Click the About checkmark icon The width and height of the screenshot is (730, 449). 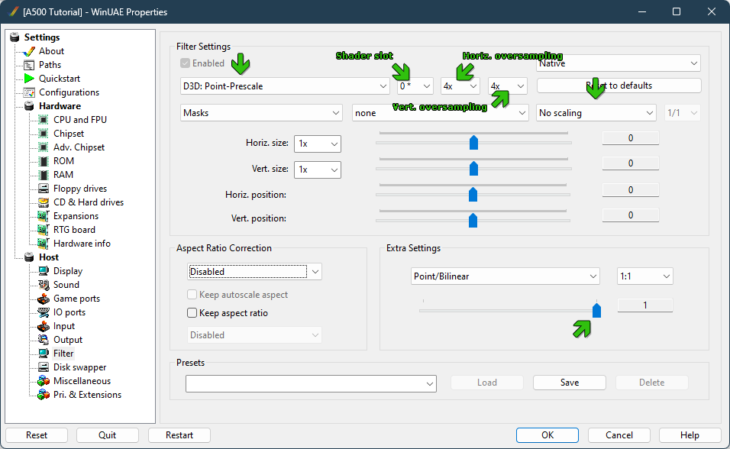point(29,51)
